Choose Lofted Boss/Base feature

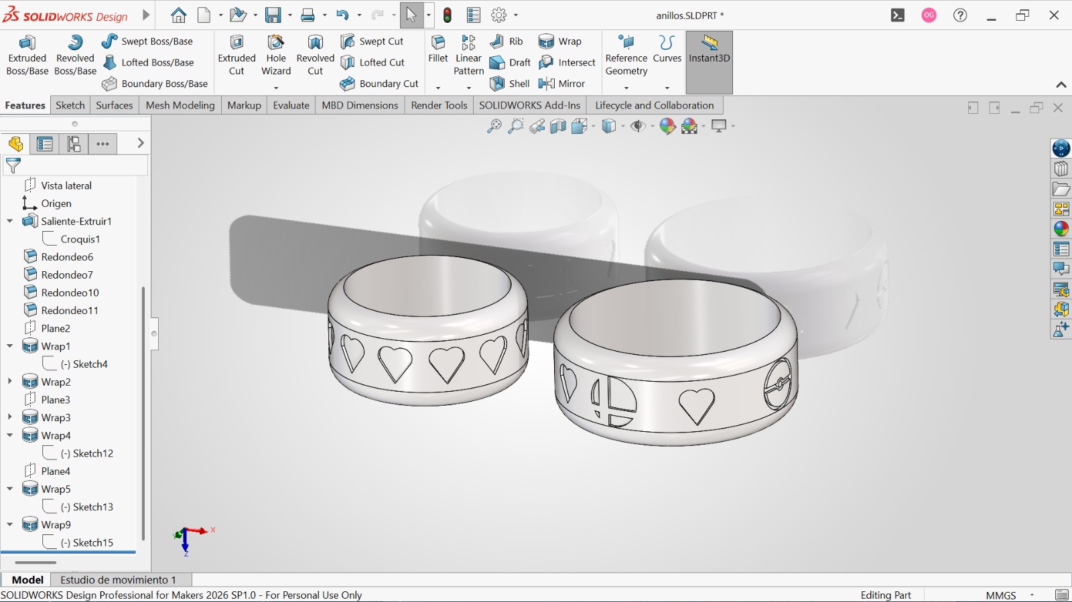[x=147, y=62]
